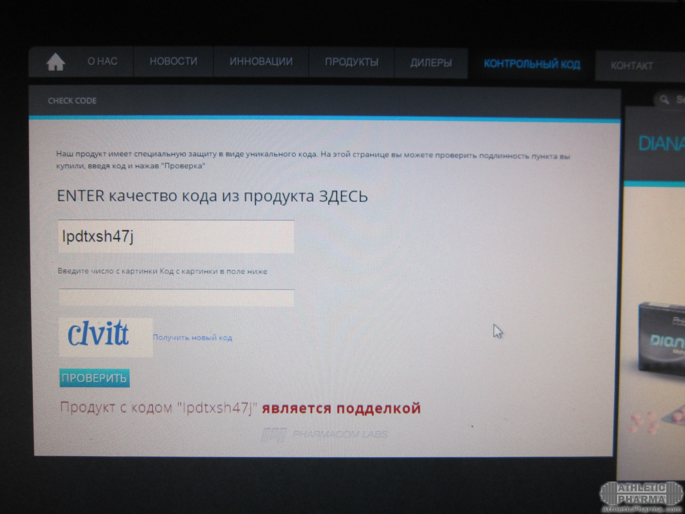Go to the 'НОВОСТИ' page
Image resolution: width=685 pixels, height=514 pixels.
[173, 62]
